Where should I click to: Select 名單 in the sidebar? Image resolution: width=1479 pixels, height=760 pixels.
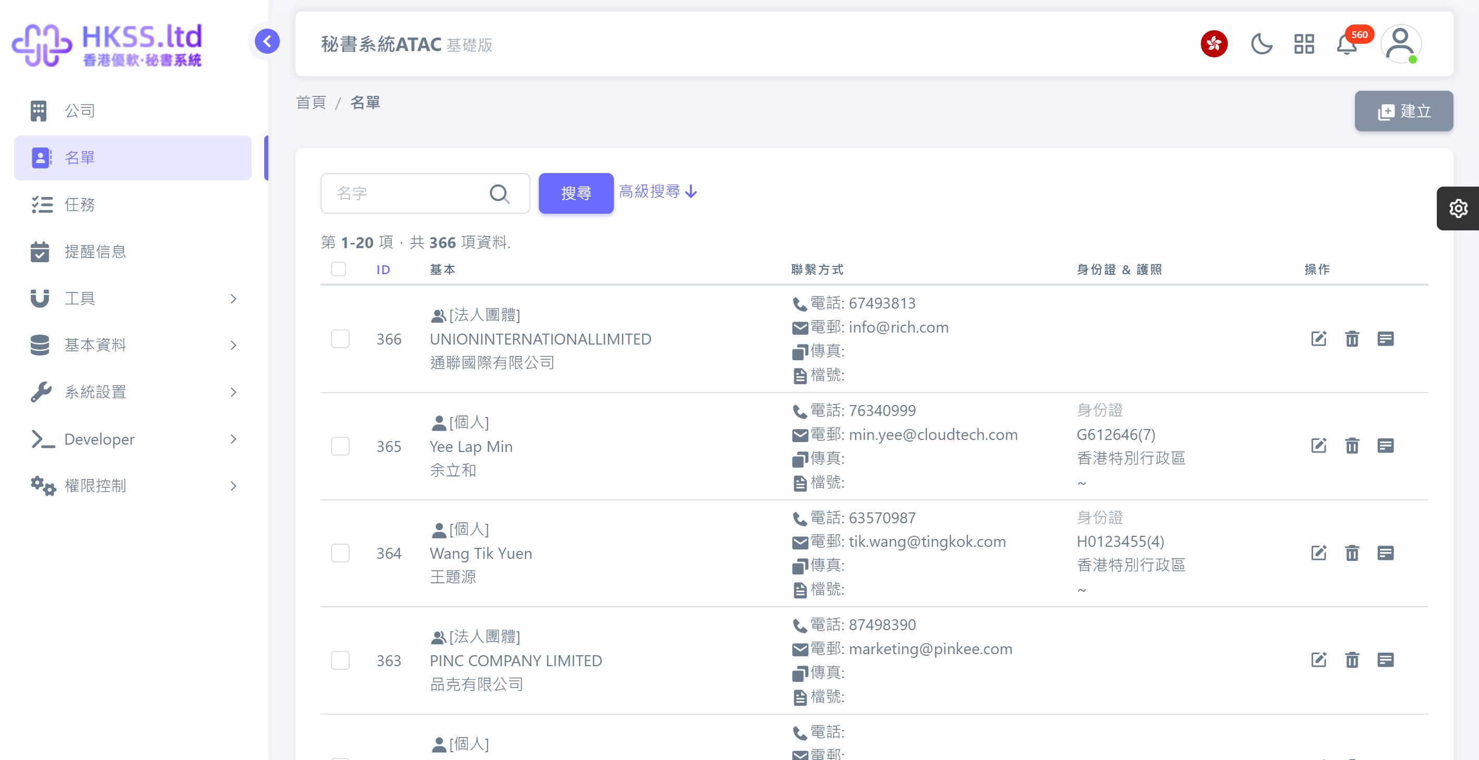coord(132,158)
